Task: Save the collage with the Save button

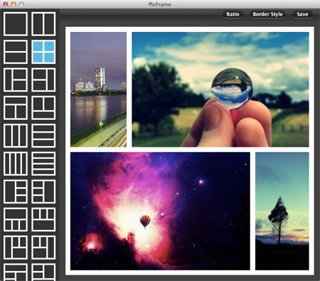Action: click(x=302, y=14)
